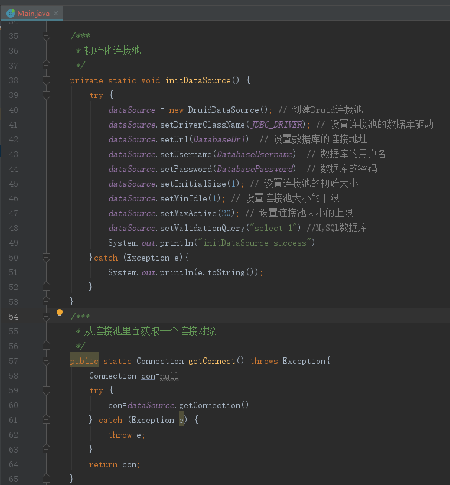
Task: Click the DatabasePassword argument
Action: (255, 169)
